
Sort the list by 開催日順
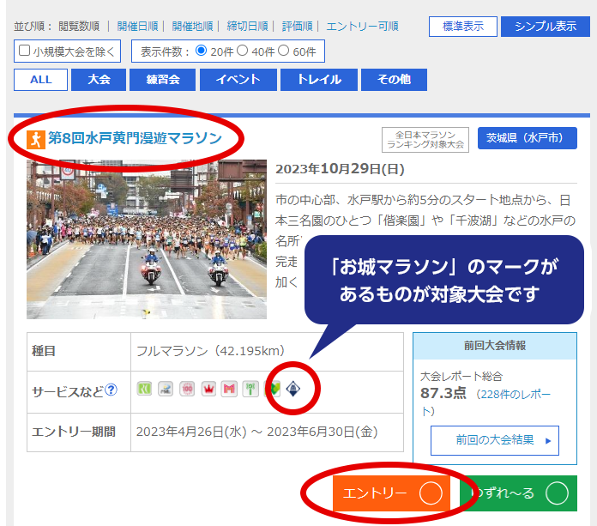pos(138,27)
